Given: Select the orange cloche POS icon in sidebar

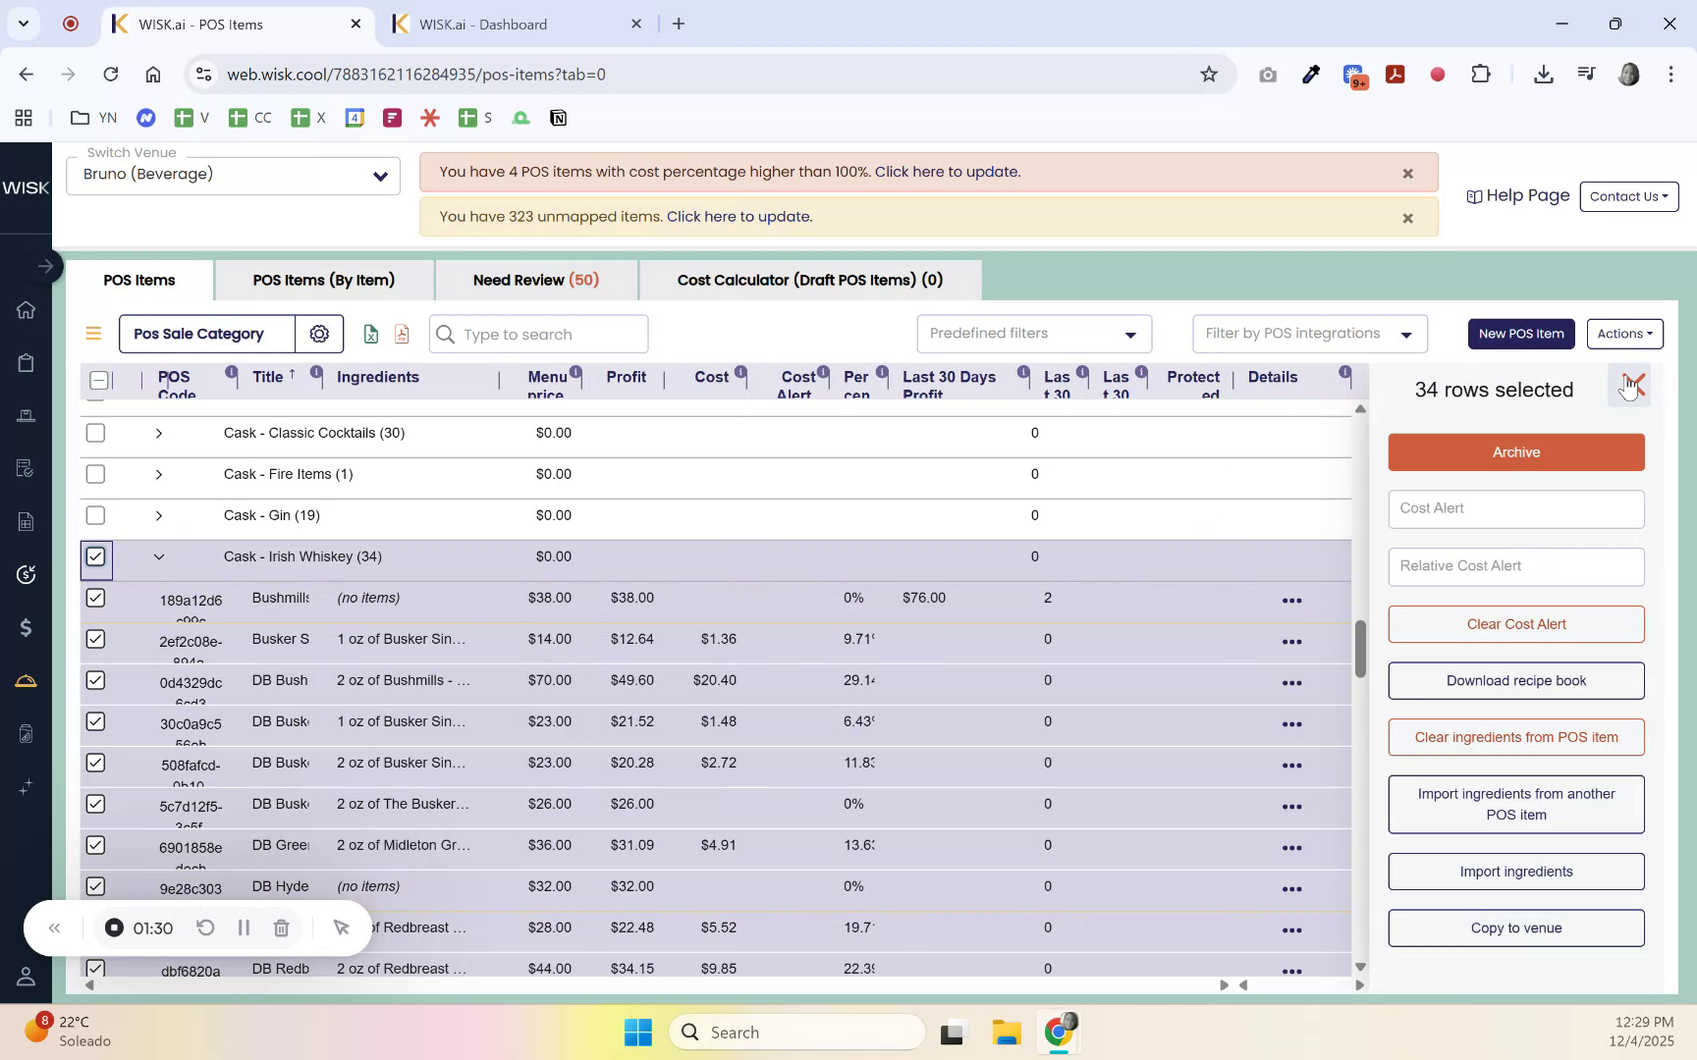Looking at the screenshot, I should coord(26,680).
